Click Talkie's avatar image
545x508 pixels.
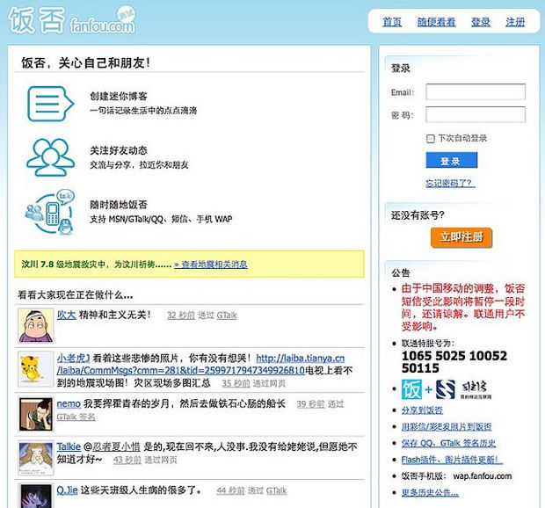coord(34,455)
